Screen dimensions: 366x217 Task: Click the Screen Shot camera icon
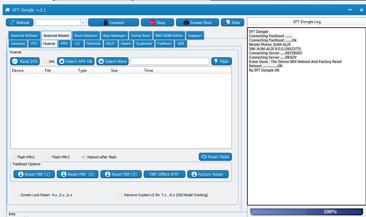pyautogui.click(x=186, y=23)
